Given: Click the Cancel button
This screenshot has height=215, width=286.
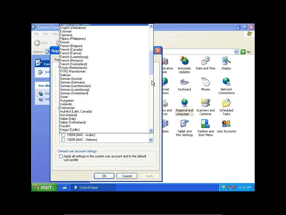Looking at the screenshot, I should point(127,176).
